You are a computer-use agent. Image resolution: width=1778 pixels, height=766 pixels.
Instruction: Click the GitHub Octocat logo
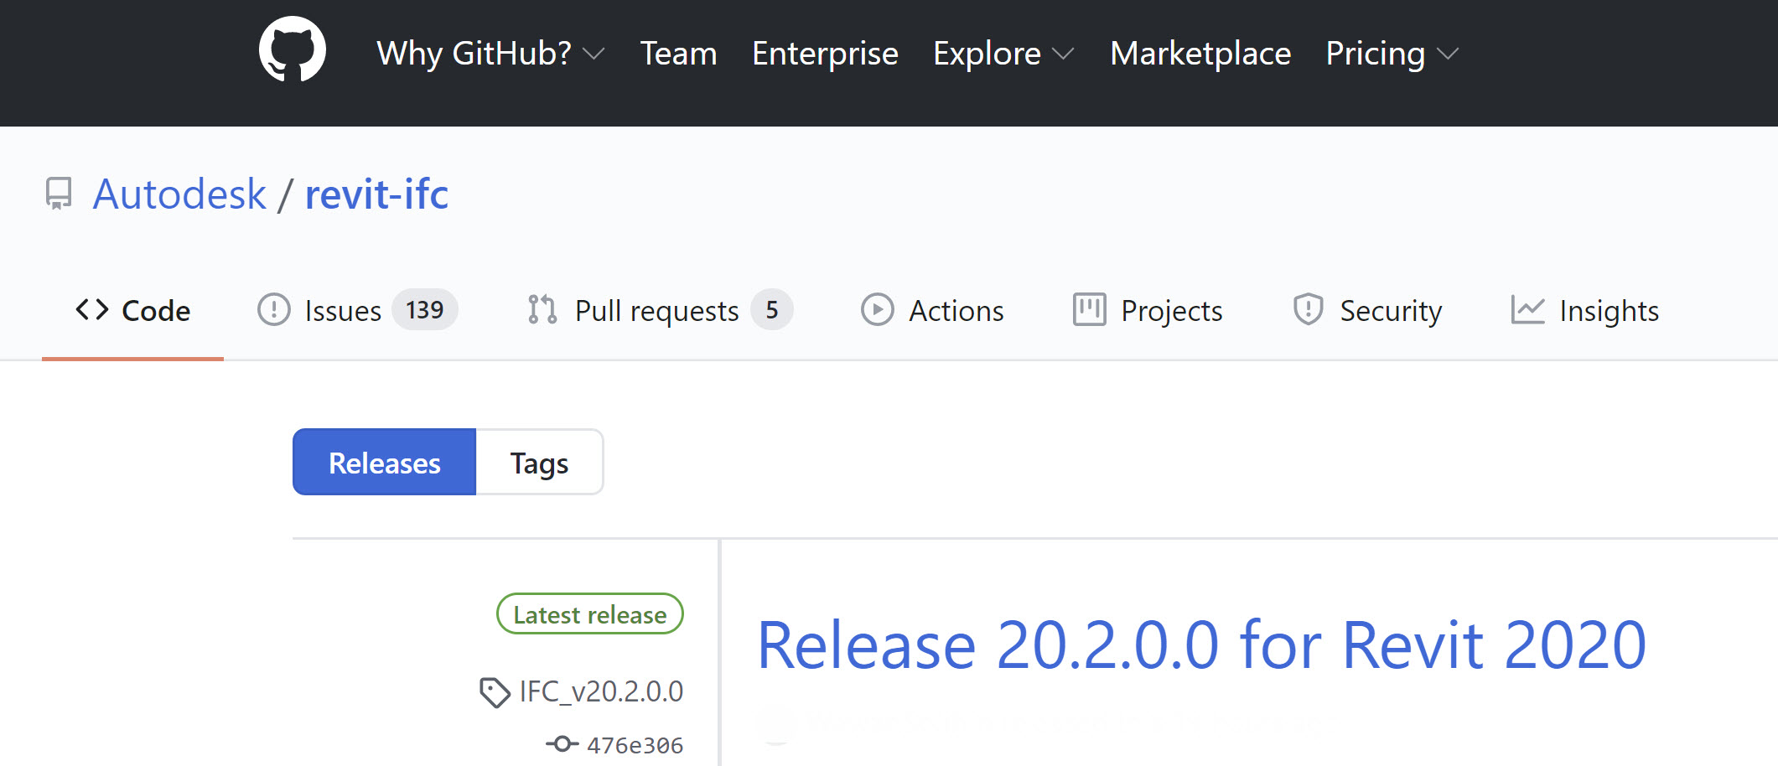click(x=293, y=50)
